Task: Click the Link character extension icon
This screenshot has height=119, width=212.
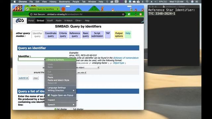Action: coord(136,14)
